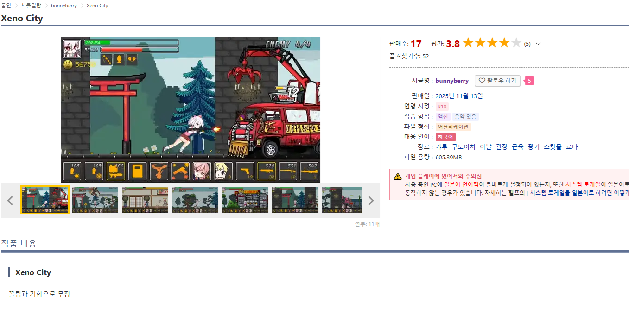629x323 pixels.
Task: Open the 근육 genre link
Action: (517, 147)
